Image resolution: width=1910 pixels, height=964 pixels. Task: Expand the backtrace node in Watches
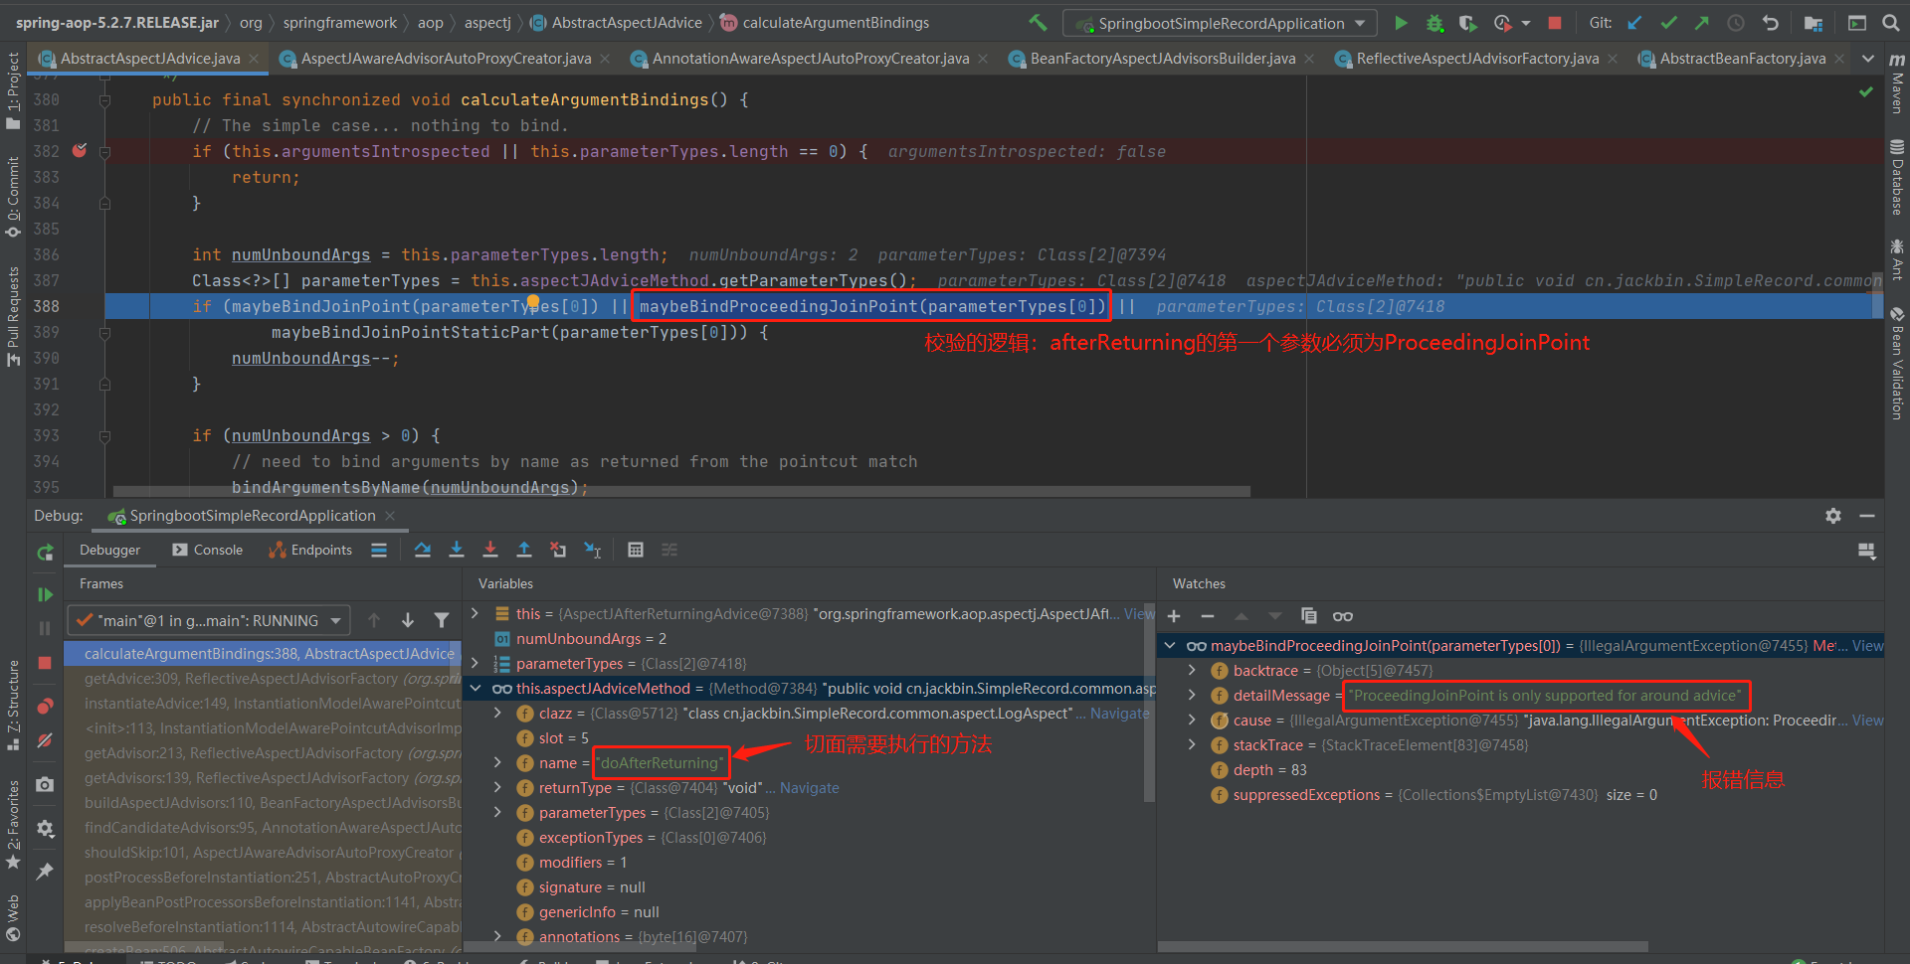click(x=1192, y=670)
